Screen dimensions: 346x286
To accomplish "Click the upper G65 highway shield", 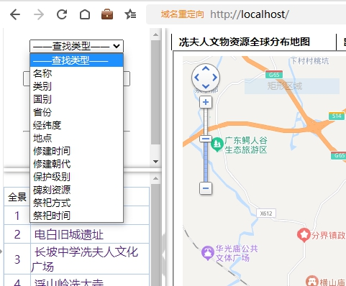I will click(x=274, y=75).
